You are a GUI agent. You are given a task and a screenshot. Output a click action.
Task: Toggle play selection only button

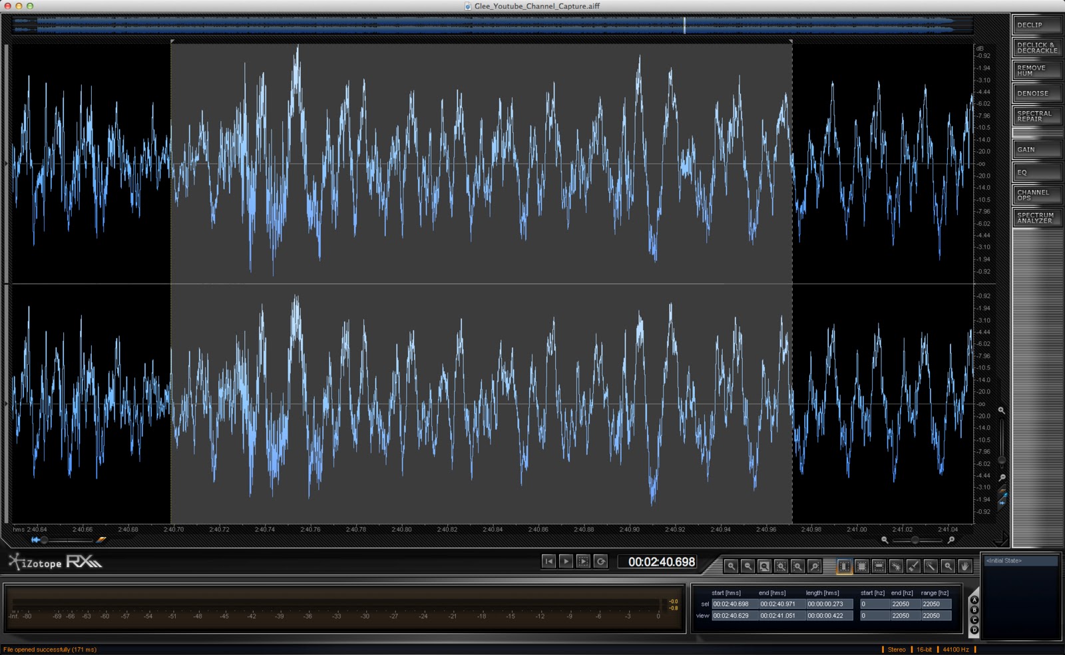point(583,561)
